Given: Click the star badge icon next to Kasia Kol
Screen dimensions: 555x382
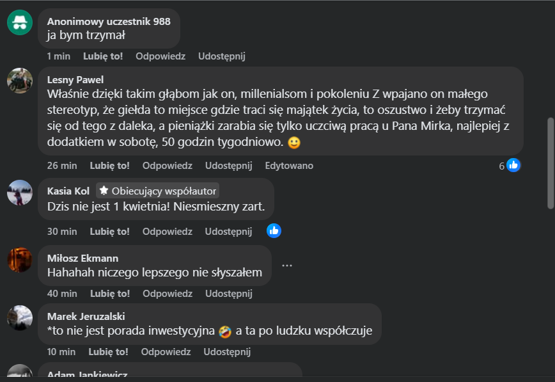Looking at the screenshot, I should point(104,191).
